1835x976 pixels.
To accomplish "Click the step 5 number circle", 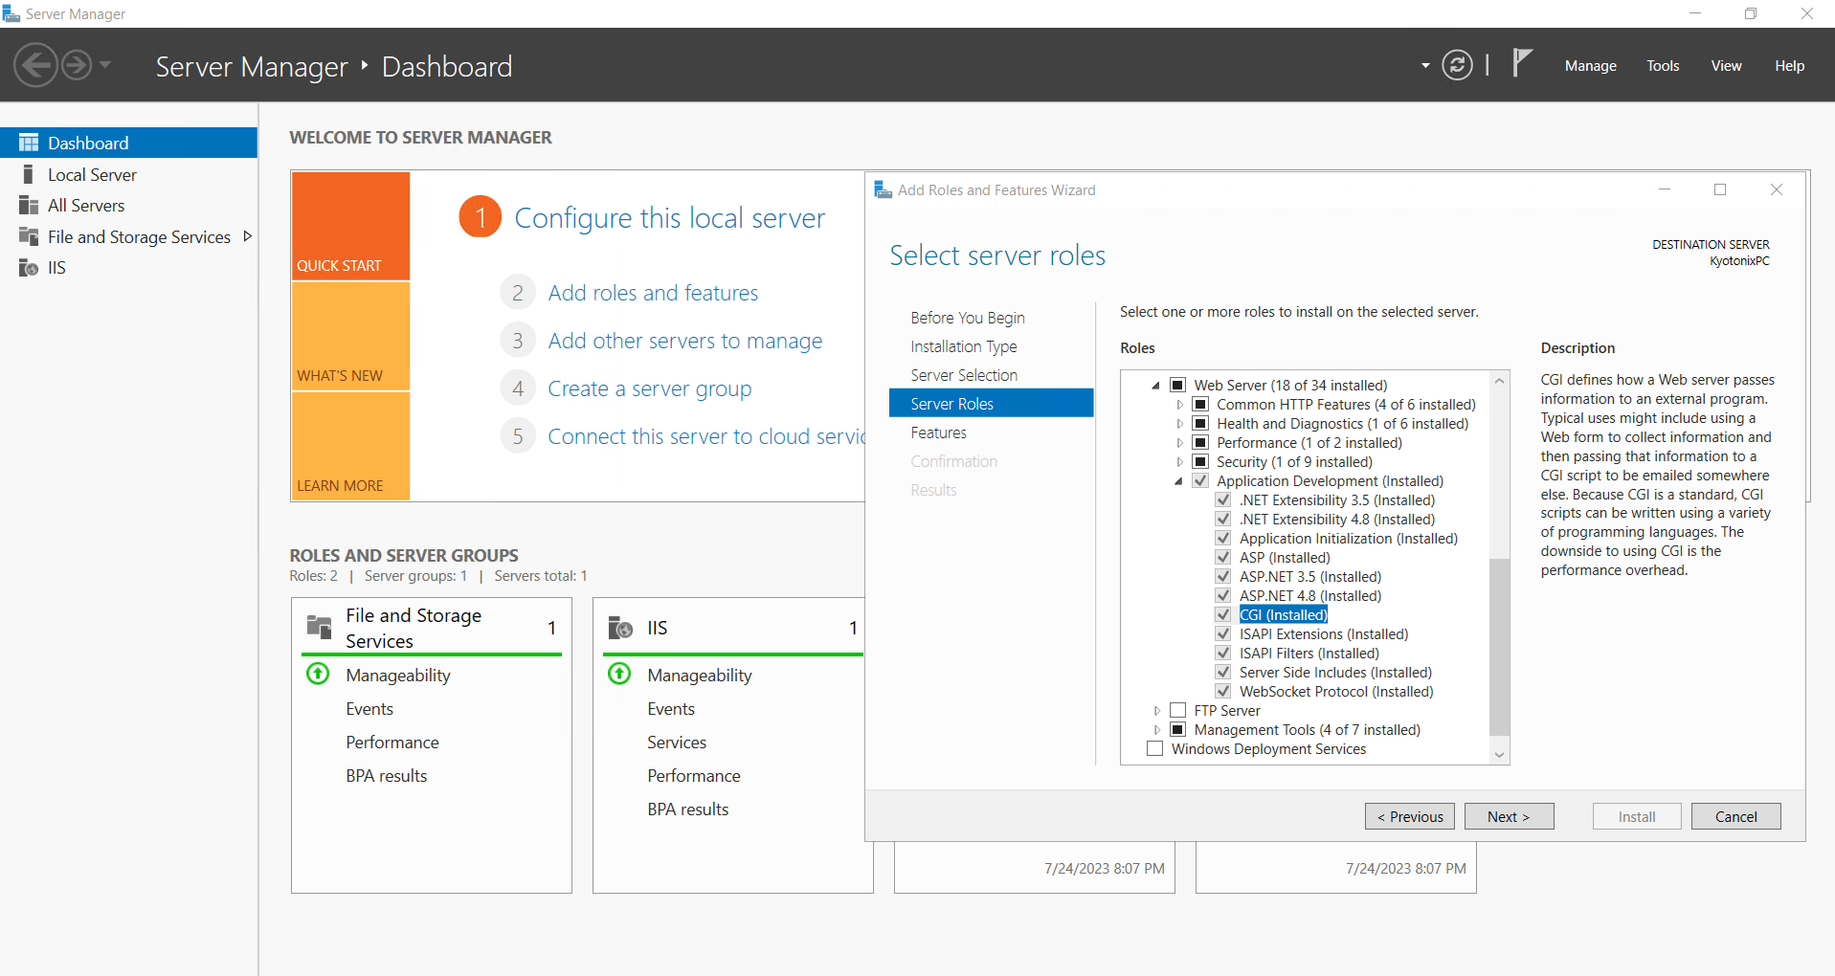I will (x=517, y=436).
